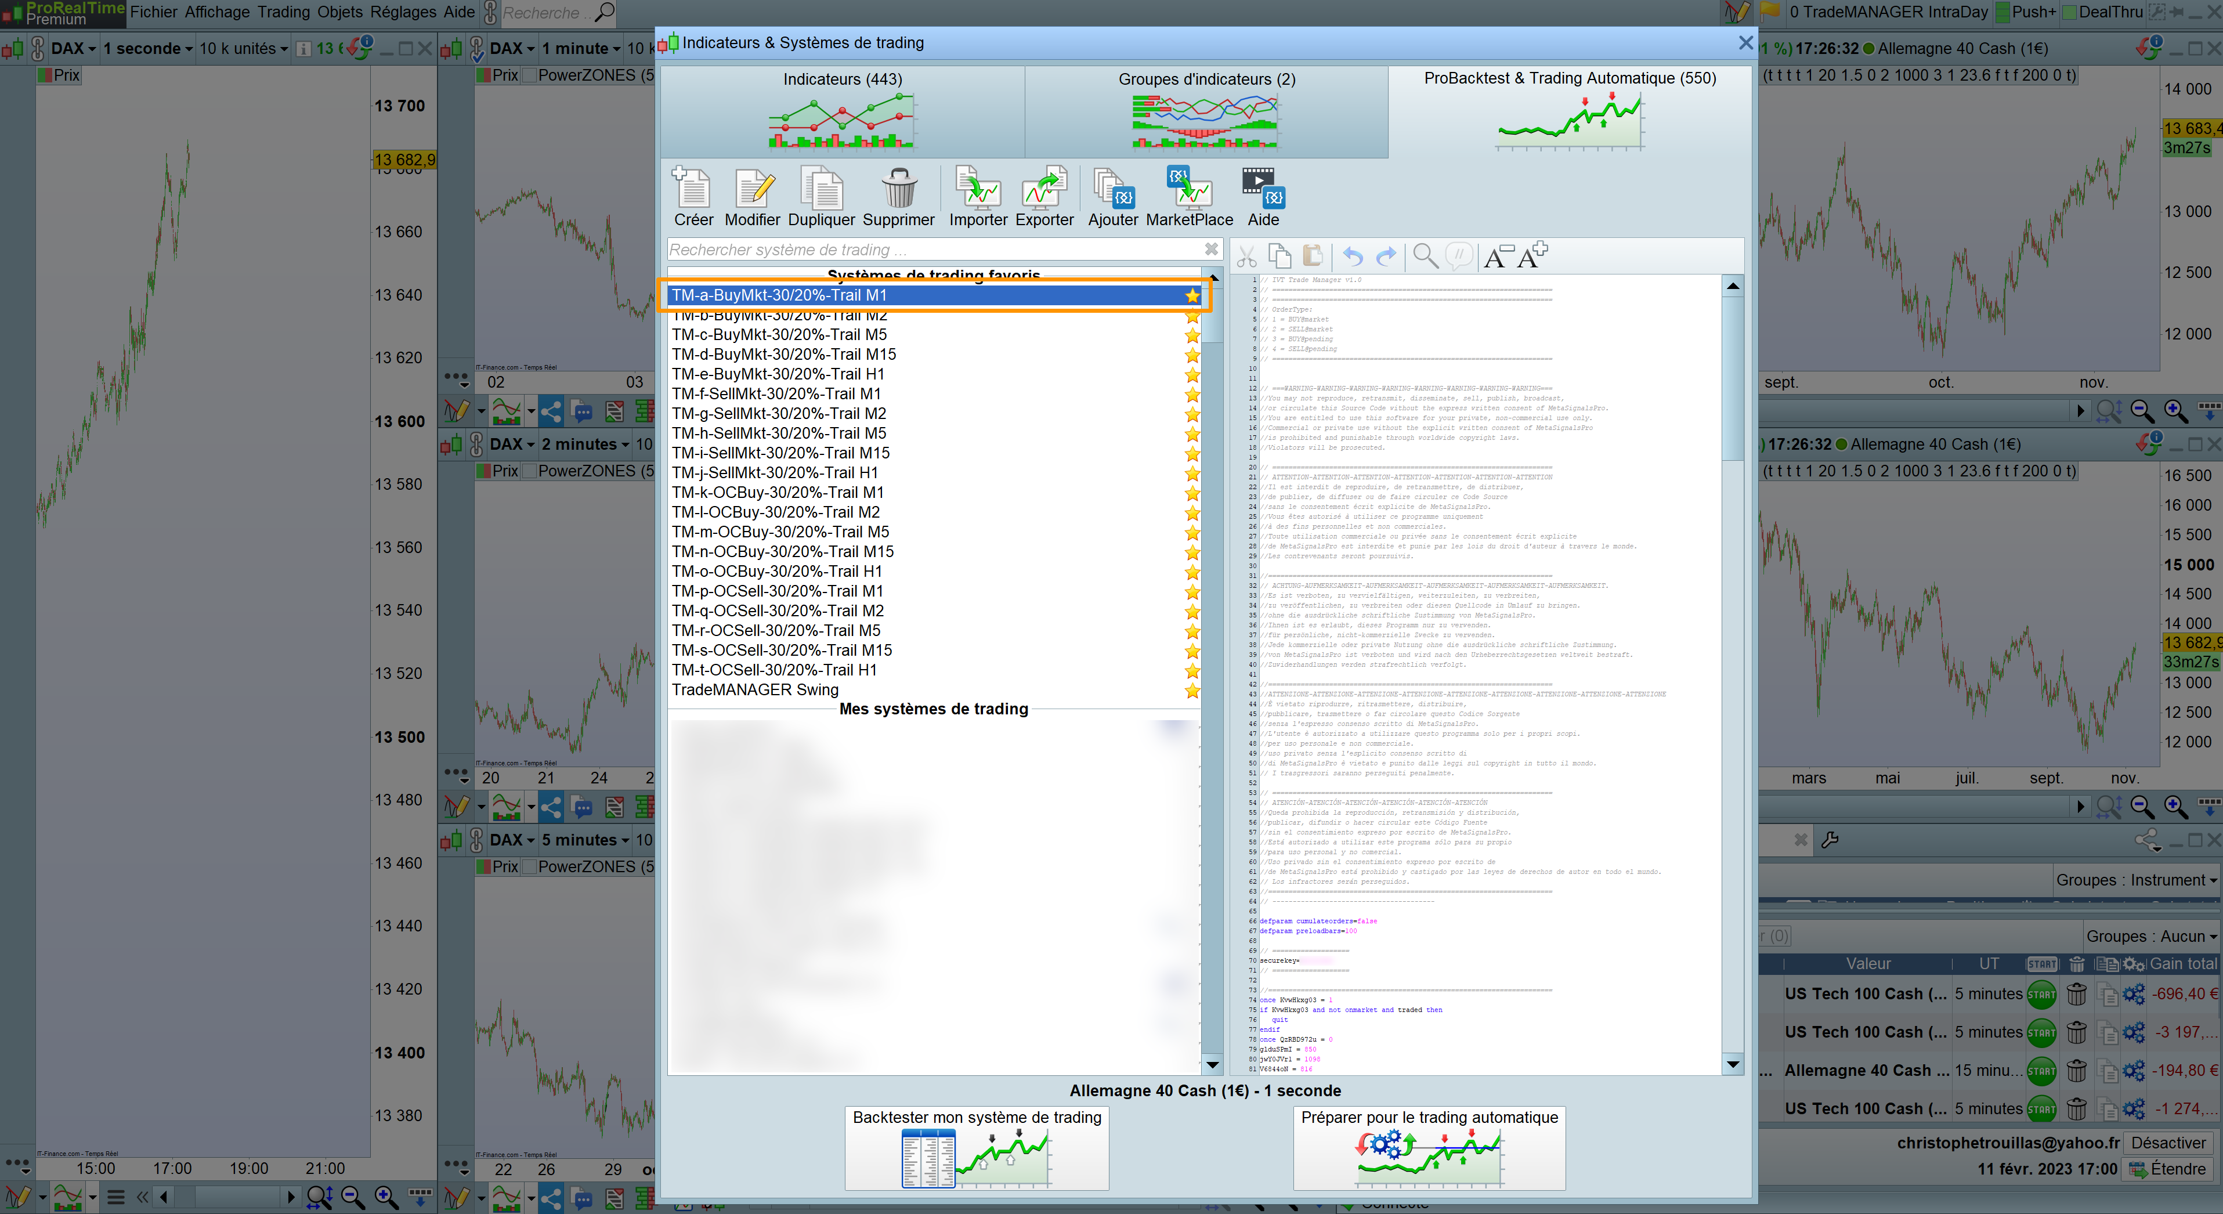Toggle the DealThru indicator in top bar
This screenshot has width=2223, height=1214.
point(2102,12)
